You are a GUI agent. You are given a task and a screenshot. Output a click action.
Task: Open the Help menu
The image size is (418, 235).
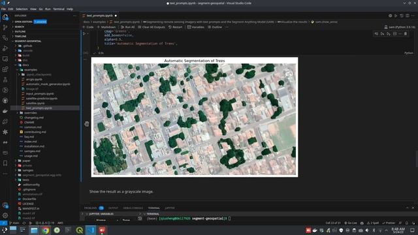(70, 8)
